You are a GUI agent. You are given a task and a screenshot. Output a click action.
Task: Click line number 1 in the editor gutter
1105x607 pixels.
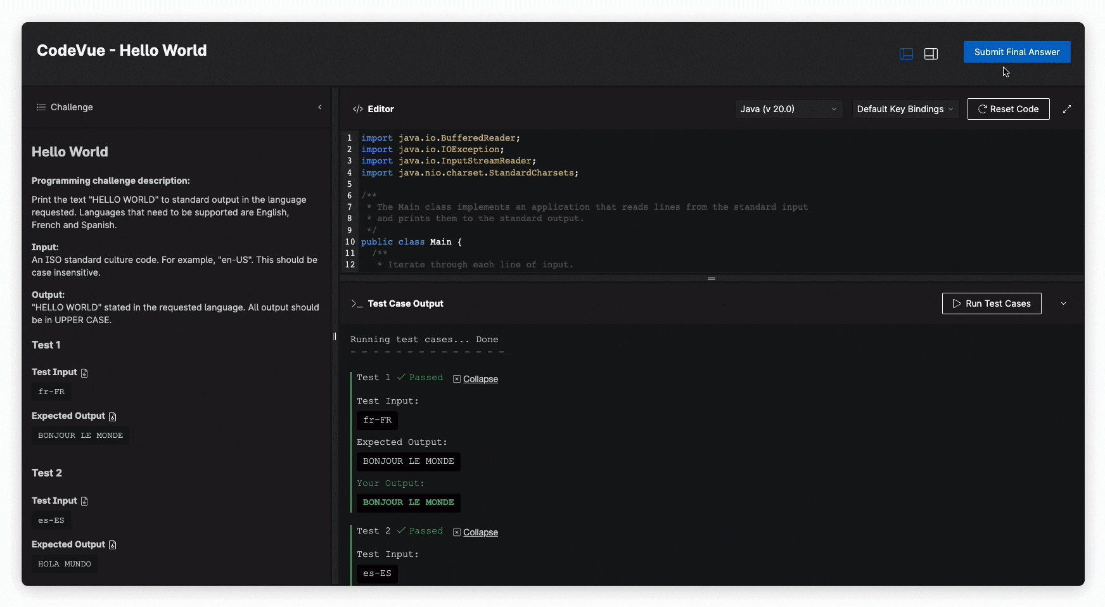click(349, 137)
